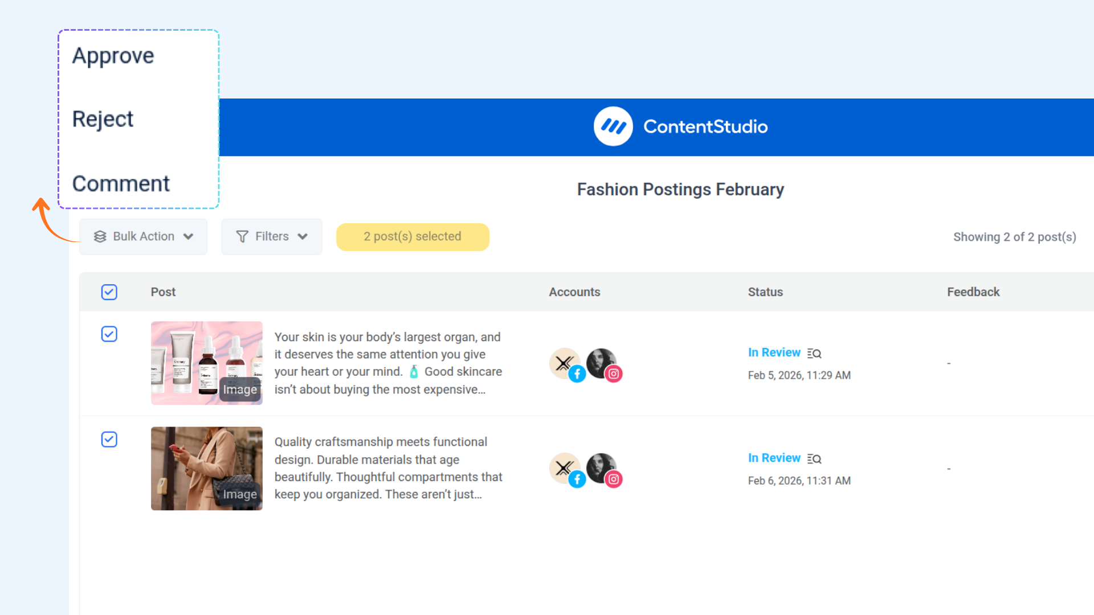1094x615 pixels.
Task: Choose Reject from the bulk action menu
Action: pyautogui.click(x=103, y=119)
